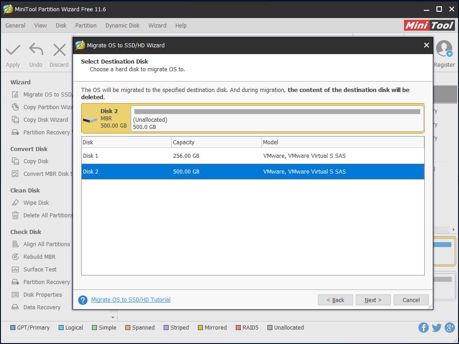
Task: Click the 500.00 GB capacity cell in list
Action: tap(186, 172)
